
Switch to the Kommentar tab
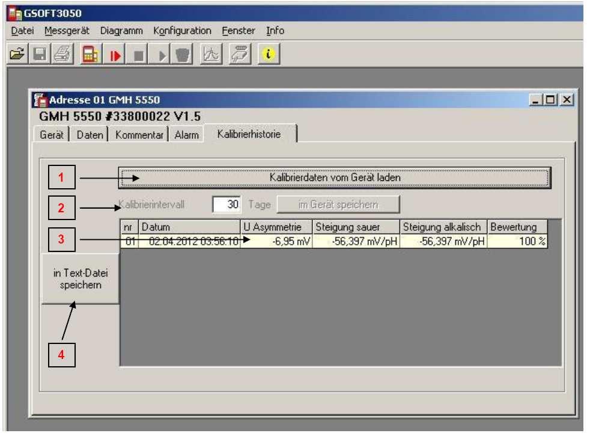(x=139, y=135)
